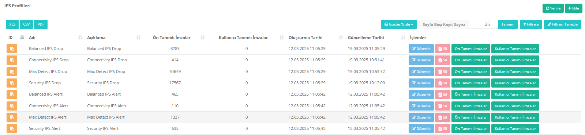This screenshot has width=585, height=135.
Task: Sort table by ID column arrows
Action: (22, 38)
